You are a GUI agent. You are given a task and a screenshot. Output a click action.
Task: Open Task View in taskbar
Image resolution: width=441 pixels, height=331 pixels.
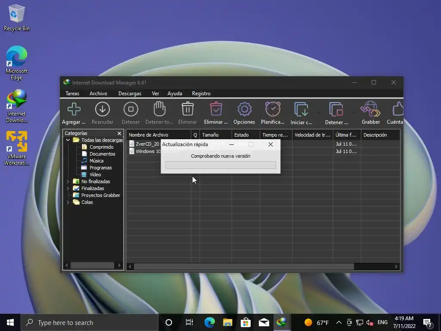click(189, 322)
